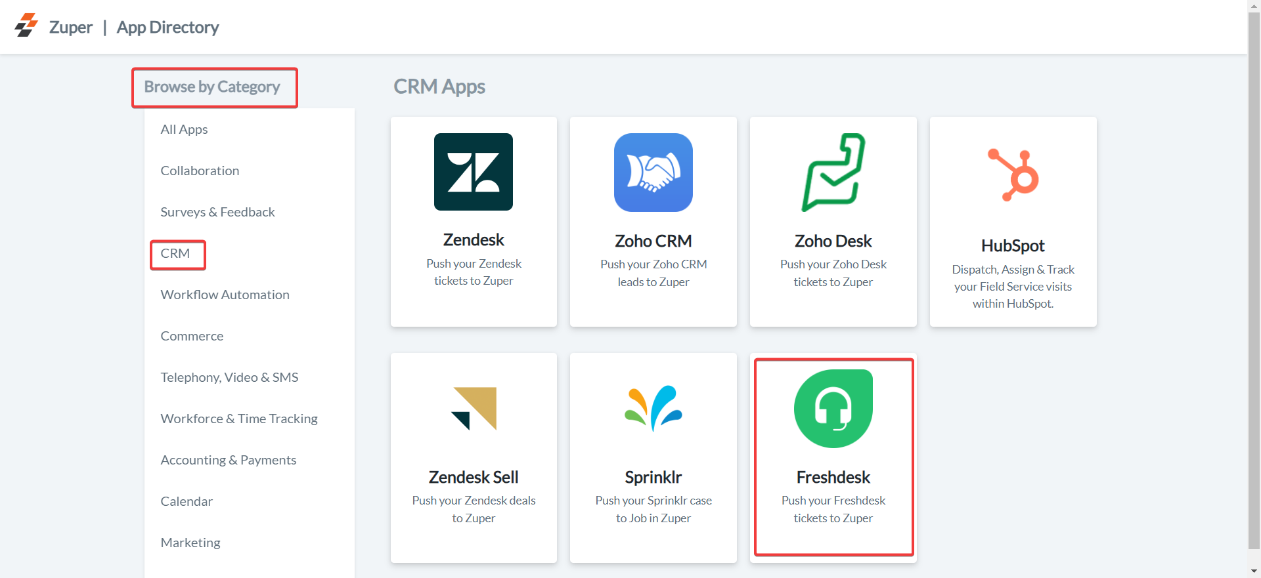Choose Accounting & Payments category

pos(228,460)
